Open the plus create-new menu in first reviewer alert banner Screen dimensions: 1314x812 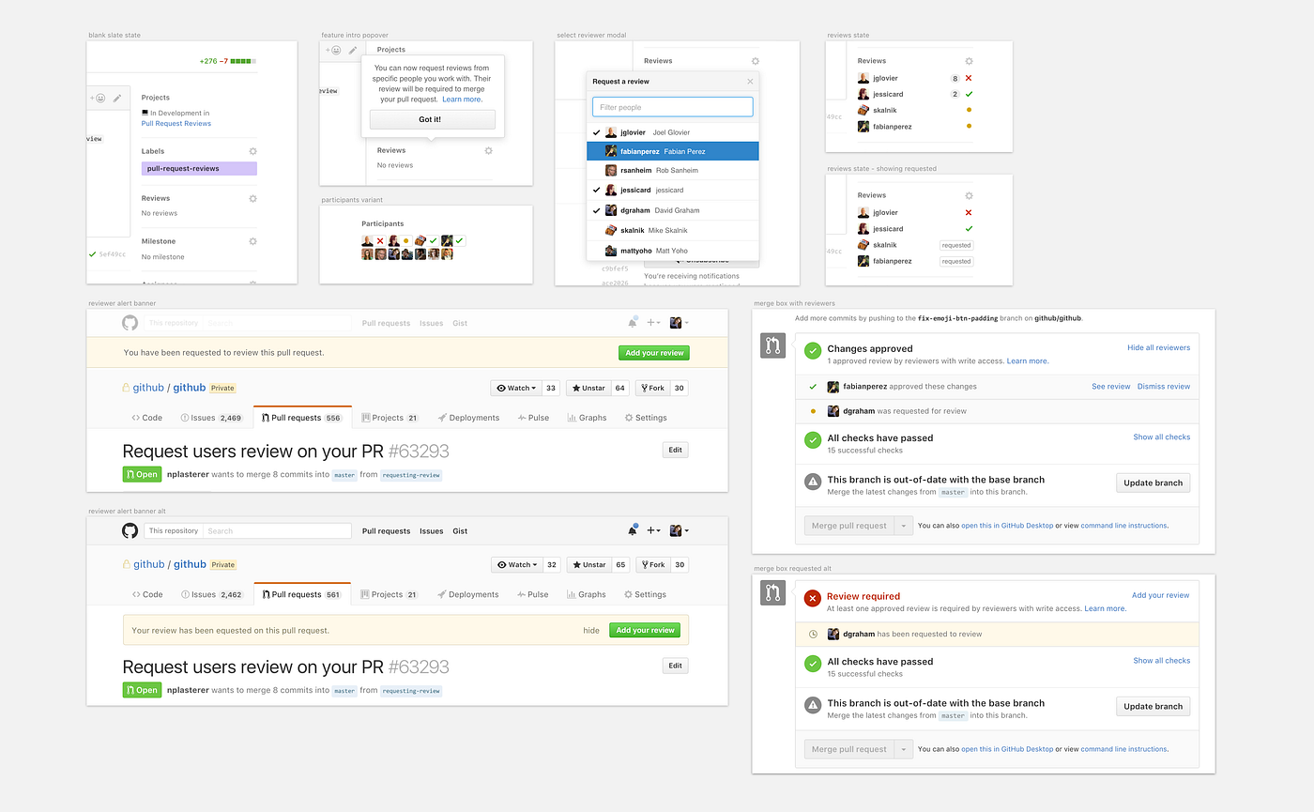tap(653, 323)
